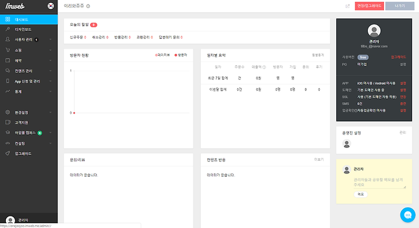Open the 대시보드 menu item
This screenshot has width=419, height=228.
(29, 20)
